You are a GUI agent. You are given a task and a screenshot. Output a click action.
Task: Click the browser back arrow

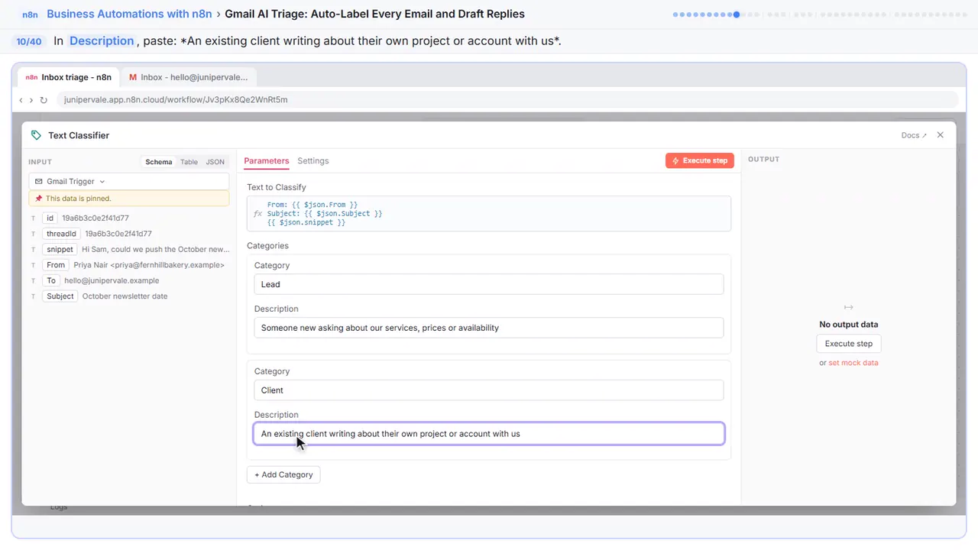point(21,100)
